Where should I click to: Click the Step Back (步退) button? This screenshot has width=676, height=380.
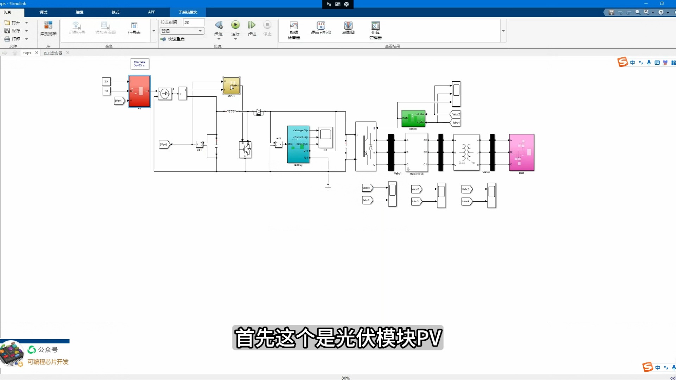click(219, 25)
